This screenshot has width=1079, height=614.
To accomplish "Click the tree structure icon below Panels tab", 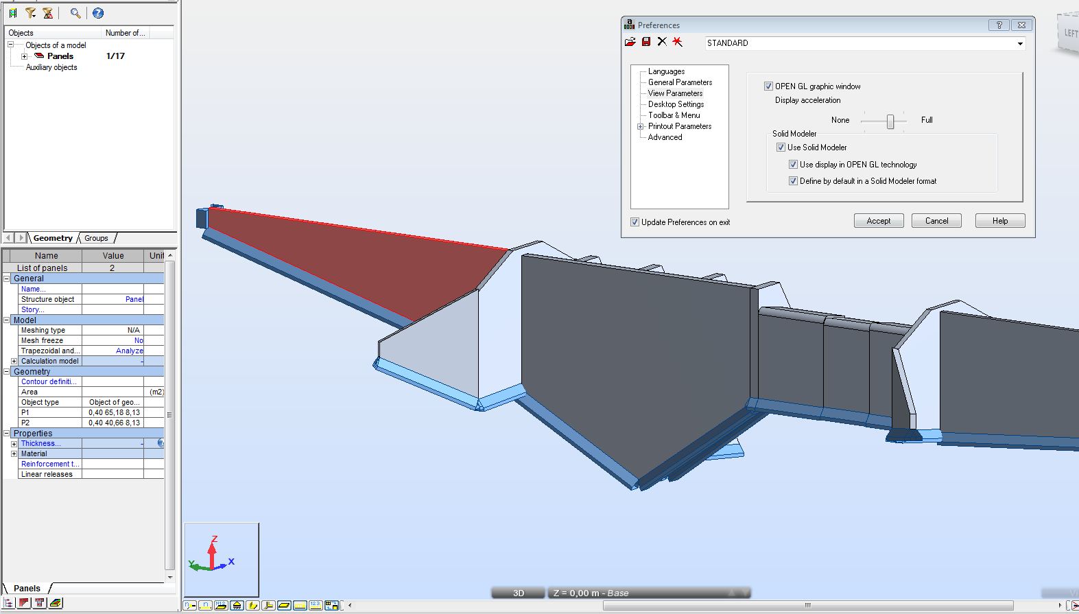I will click(x=9, y=603).
